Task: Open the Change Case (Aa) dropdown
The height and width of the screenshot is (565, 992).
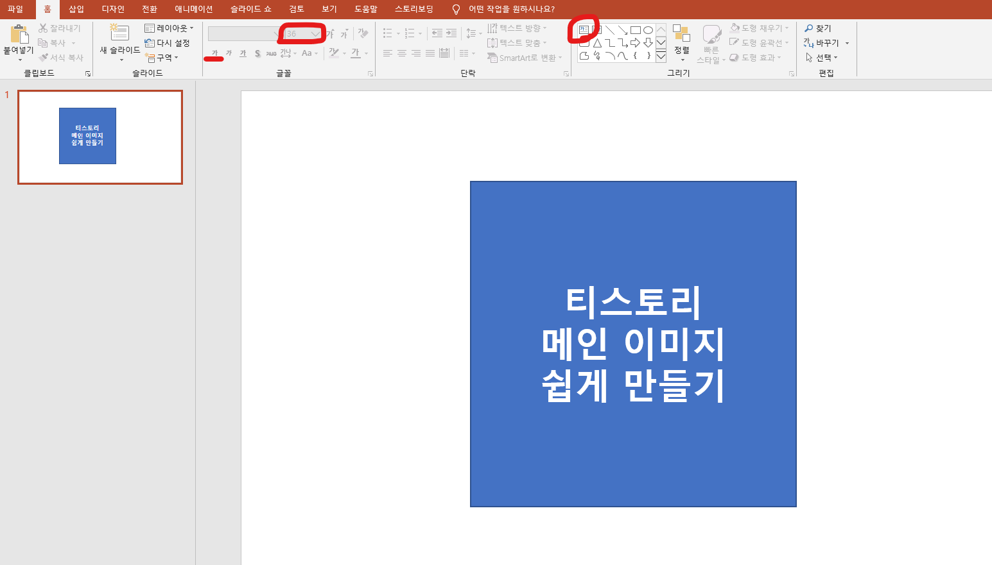Action: [x=309, y=53]
